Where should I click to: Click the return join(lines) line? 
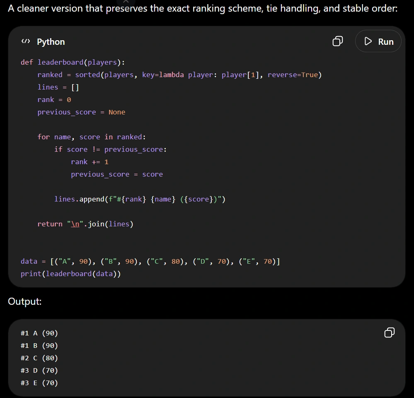[x=85, y=224]
